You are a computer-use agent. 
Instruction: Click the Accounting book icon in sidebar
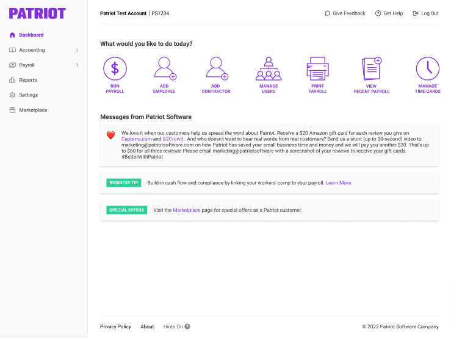12,50
